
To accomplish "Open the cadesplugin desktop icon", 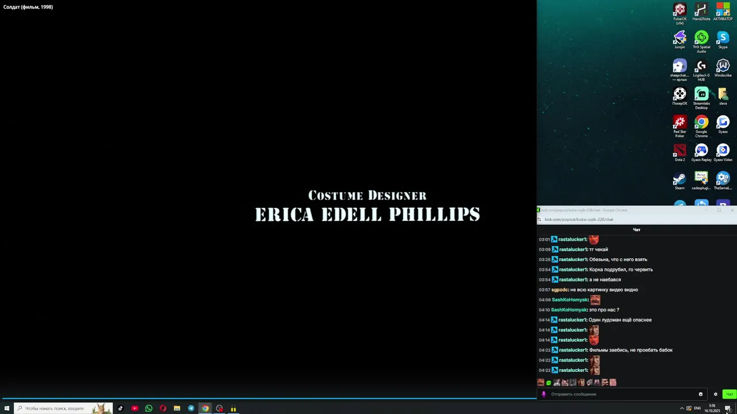I will [701, 181].
